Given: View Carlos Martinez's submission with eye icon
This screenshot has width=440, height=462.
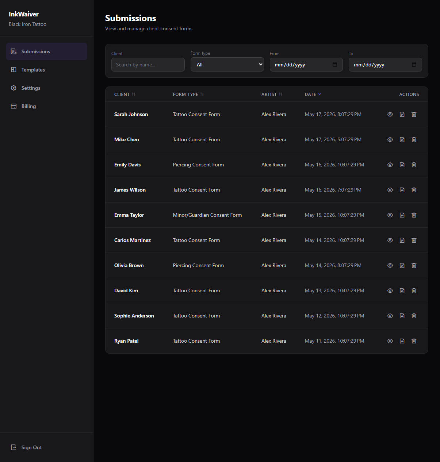Looking at the screenshot, I should (390, 240).
